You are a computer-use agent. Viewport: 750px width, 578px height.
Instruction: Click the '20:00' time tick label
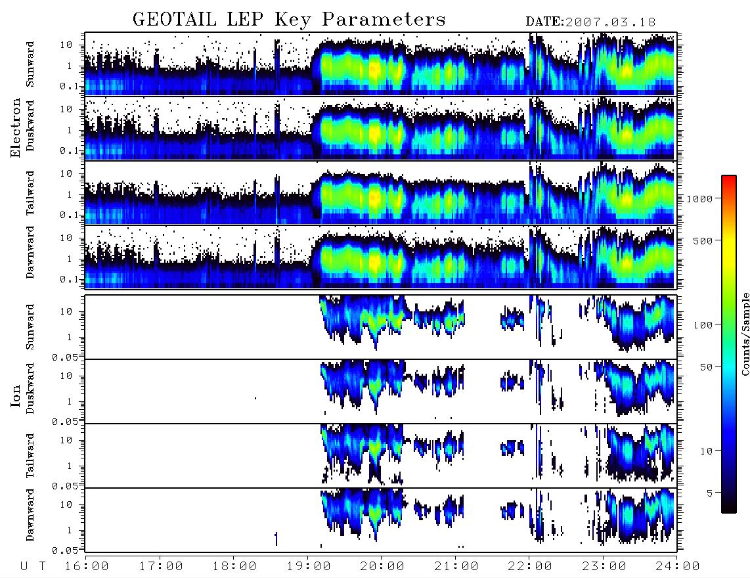coord(383,567)
